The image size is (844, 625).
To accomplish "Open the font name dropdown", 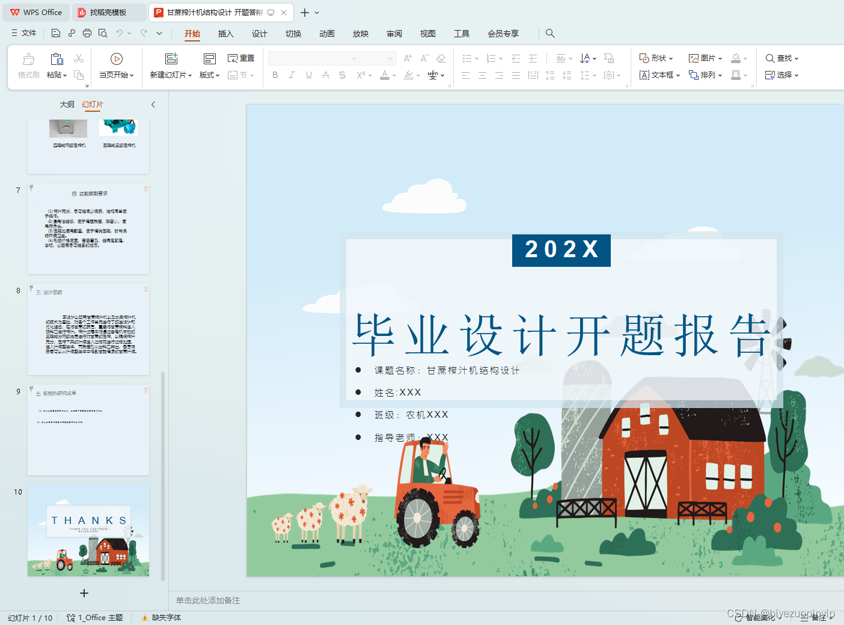I will pyautogui.click(x=353, y=58).
